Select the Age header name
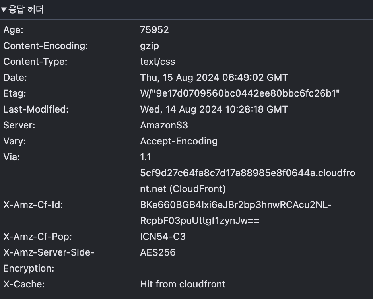Screen dimensions: 373x299 (x=14, y=30)
